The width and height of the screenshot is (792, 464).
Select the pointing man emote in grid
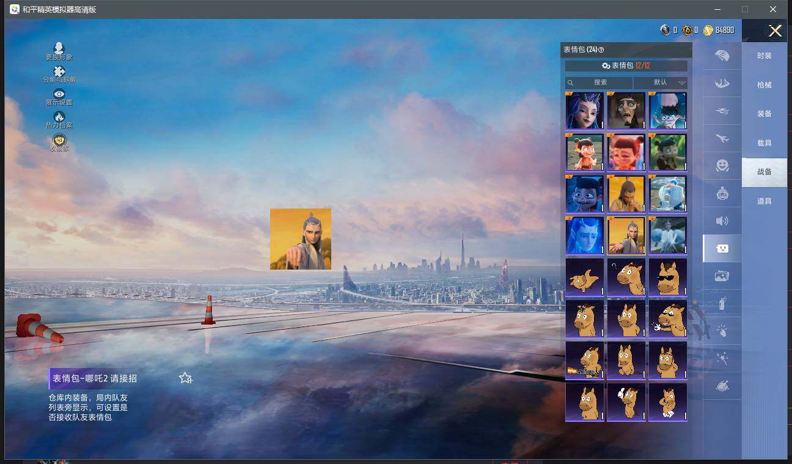click(626, 235)
